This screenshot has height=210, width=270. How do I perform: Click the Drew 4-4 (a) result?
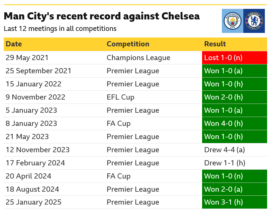(x=224, y=150)
